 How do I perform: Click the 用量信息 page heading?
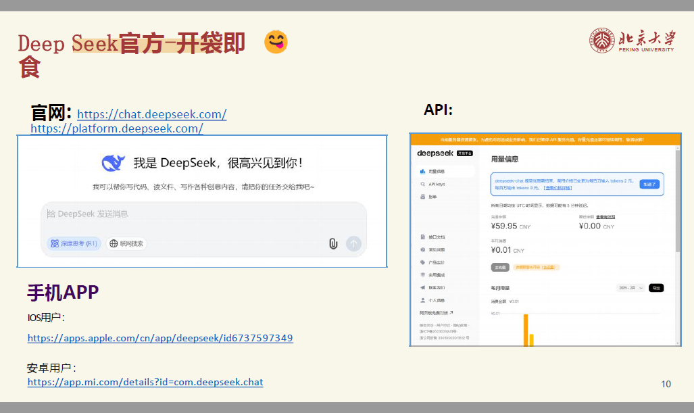click(x=505, y=160)
